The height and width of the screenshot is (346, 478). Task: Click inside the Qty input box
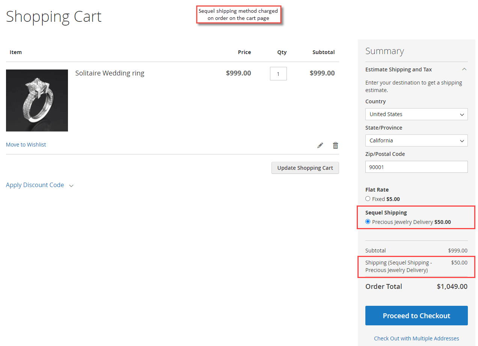[278, 73]
